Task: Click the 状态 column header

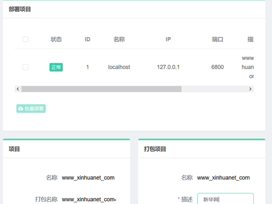Action: point(56,39)
